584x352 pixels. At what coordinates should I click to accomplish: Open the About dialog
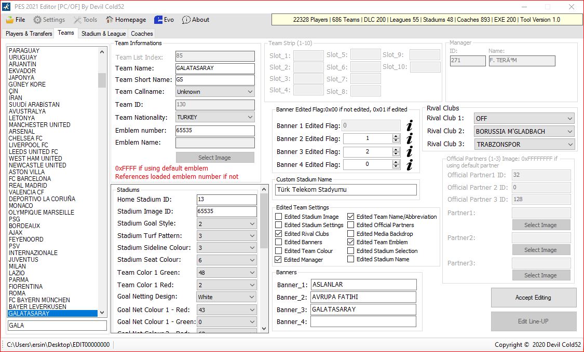196,20
